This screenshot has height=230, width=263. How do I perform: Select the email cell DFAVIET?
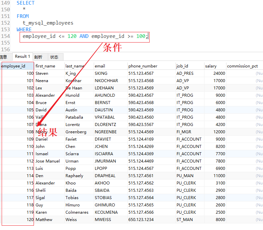[110, 139]
